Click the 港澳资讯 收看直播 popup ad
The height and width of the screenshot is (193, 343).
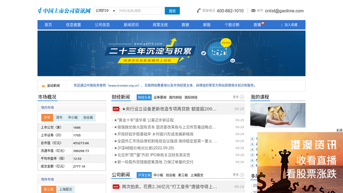(300, 163)
